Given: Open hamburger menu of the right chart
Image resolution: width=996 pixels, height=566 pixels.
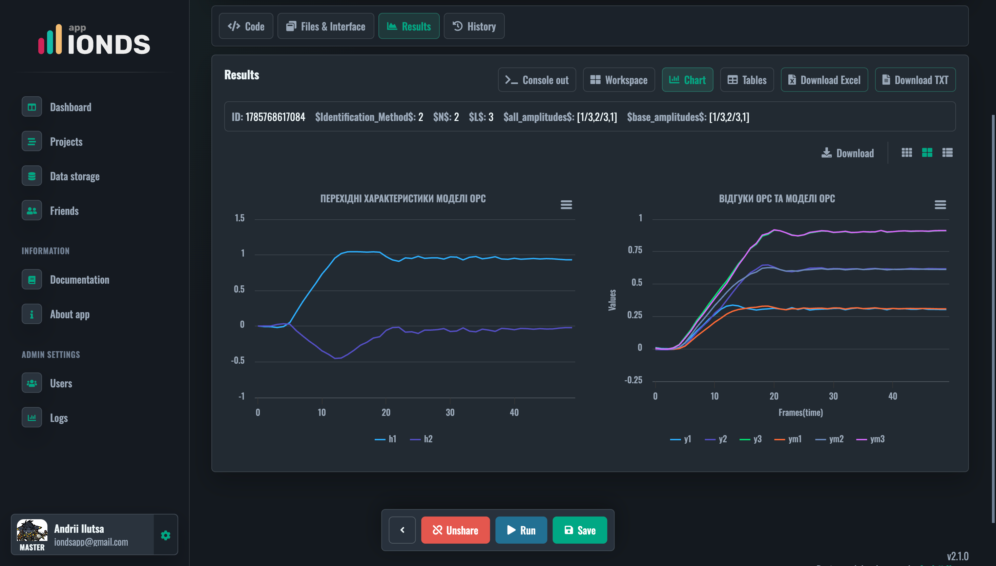Looking at the screenshot, I should (x=940, y=204).
